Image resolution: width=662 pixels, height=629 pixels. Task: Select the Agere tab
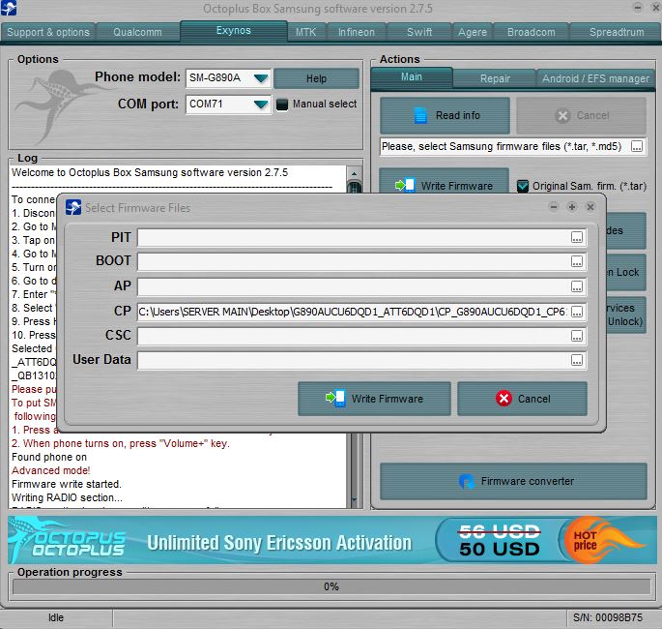click(473, 32)
